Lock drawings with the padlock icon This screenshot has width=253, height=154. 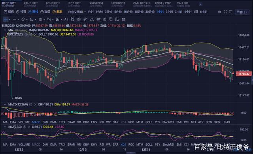click(105, 19)
